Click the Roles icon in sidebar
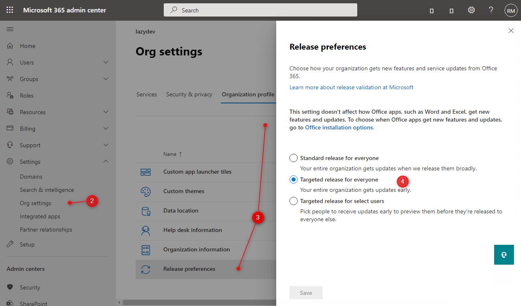521x306 pixels. pyautogui.click(x=10, y=96)
